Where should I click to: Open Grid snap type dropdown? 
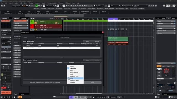click(115, 6)
